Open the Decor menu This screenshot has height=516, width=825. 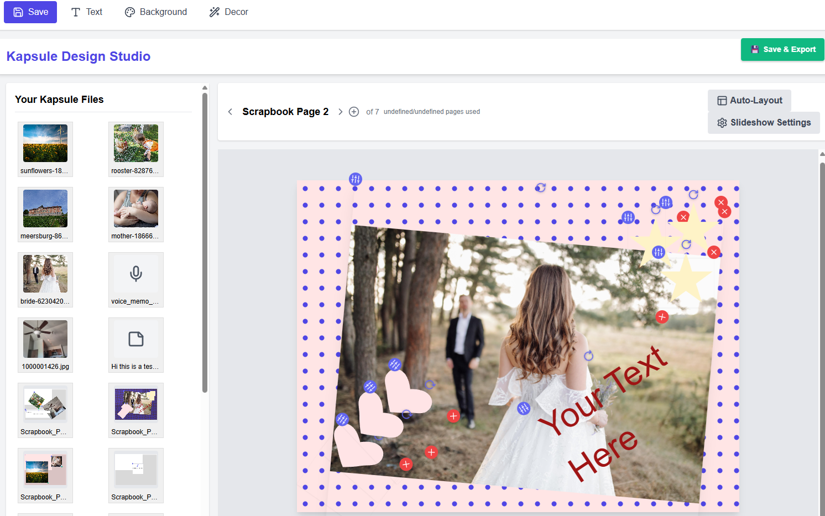coord(229,12)
